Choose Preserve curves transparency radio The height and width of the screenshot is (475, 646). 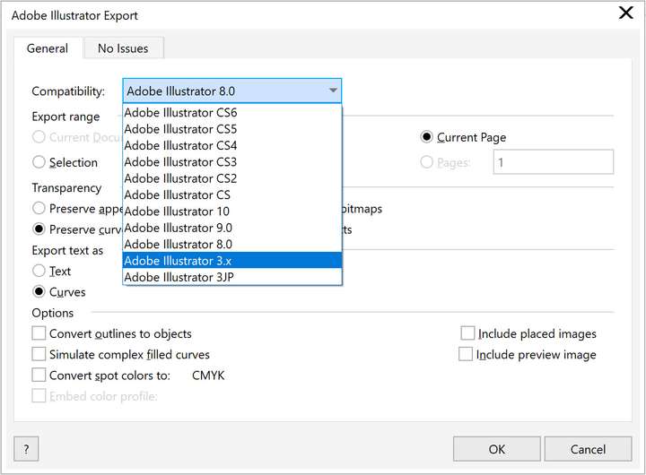[39, 229]
